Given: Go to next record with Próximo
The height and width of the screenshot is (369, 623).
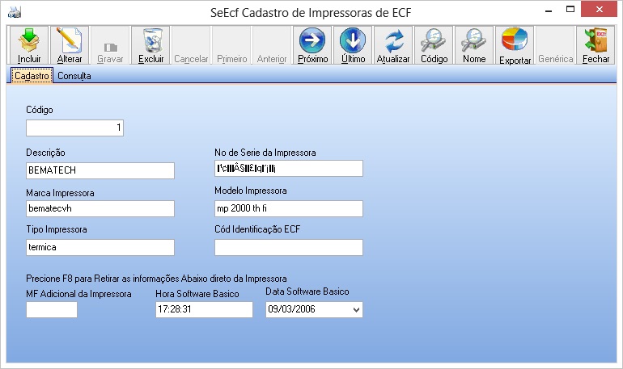Looking at the screenshot, I should point(312,44).
